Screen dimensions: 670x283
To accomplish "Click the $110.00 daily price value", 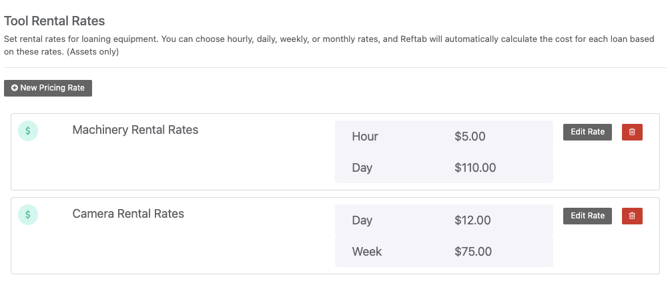I will [x=475, y=168].
